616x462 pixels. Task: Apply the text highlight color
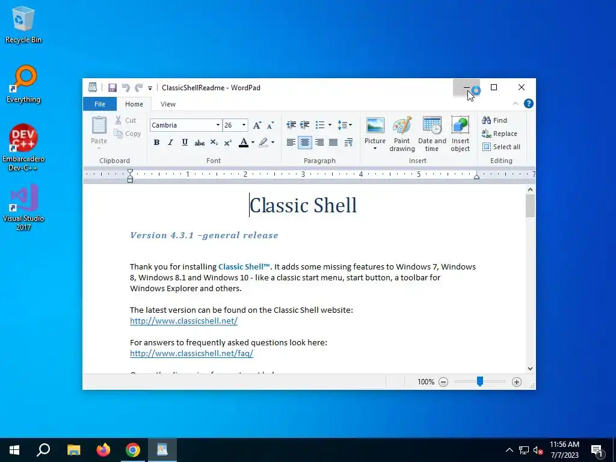pos(263,142)
